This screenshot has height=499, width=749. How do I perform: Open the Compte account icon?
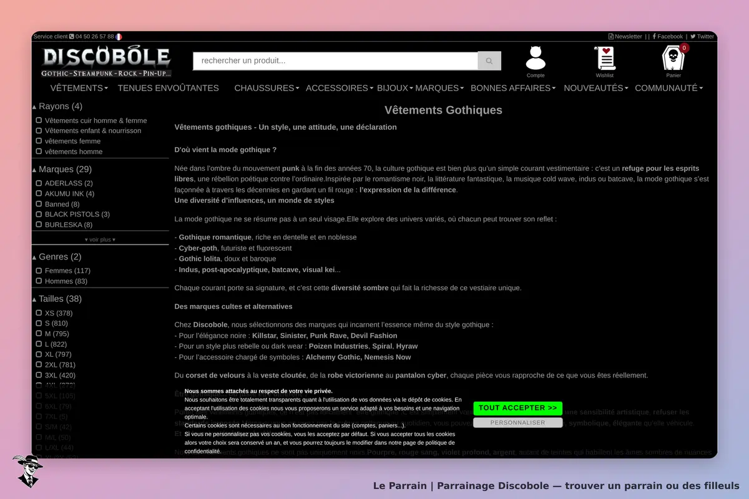[x=536, y=58]
